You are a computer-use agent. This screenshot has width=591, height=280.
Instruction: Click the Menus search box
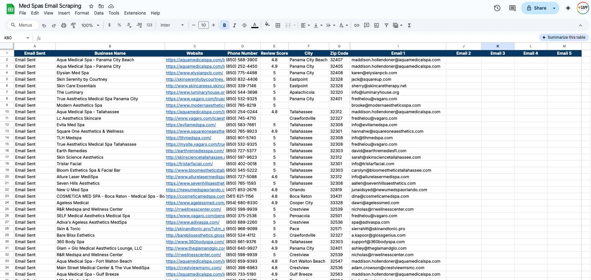pos(23,25)
